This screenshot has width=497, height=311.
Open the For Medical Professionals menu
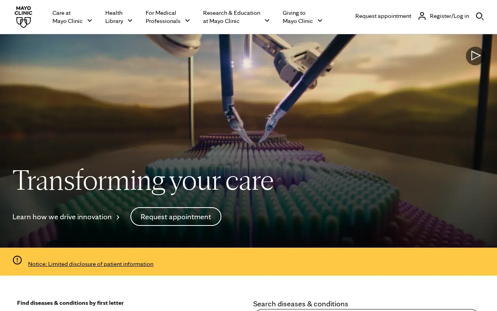tap(168, 17)
